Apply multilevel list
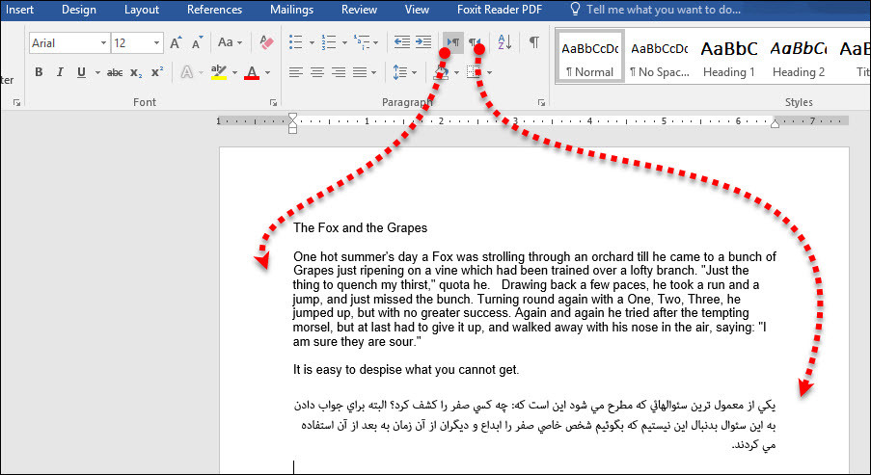The image size is (871, 475). pyautogui.click(x=362, y=42)
